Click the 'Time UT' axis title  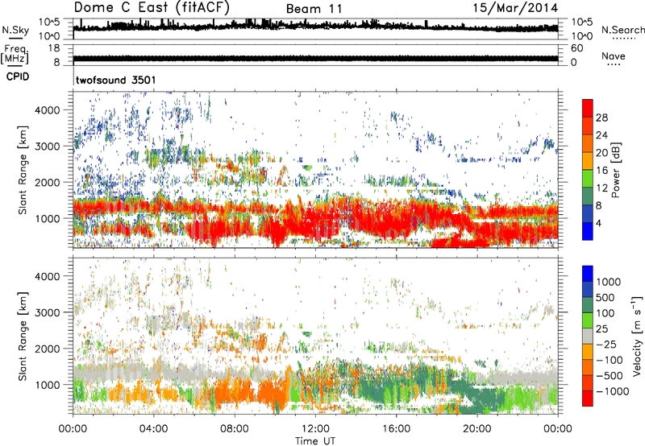coord(315,441)
